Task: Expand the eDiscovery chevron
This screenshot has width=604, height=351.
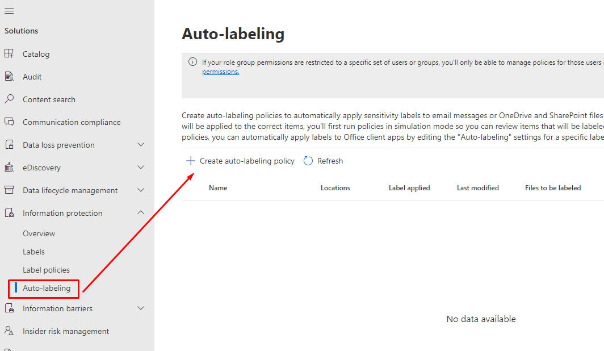Action: coord(141,168)
